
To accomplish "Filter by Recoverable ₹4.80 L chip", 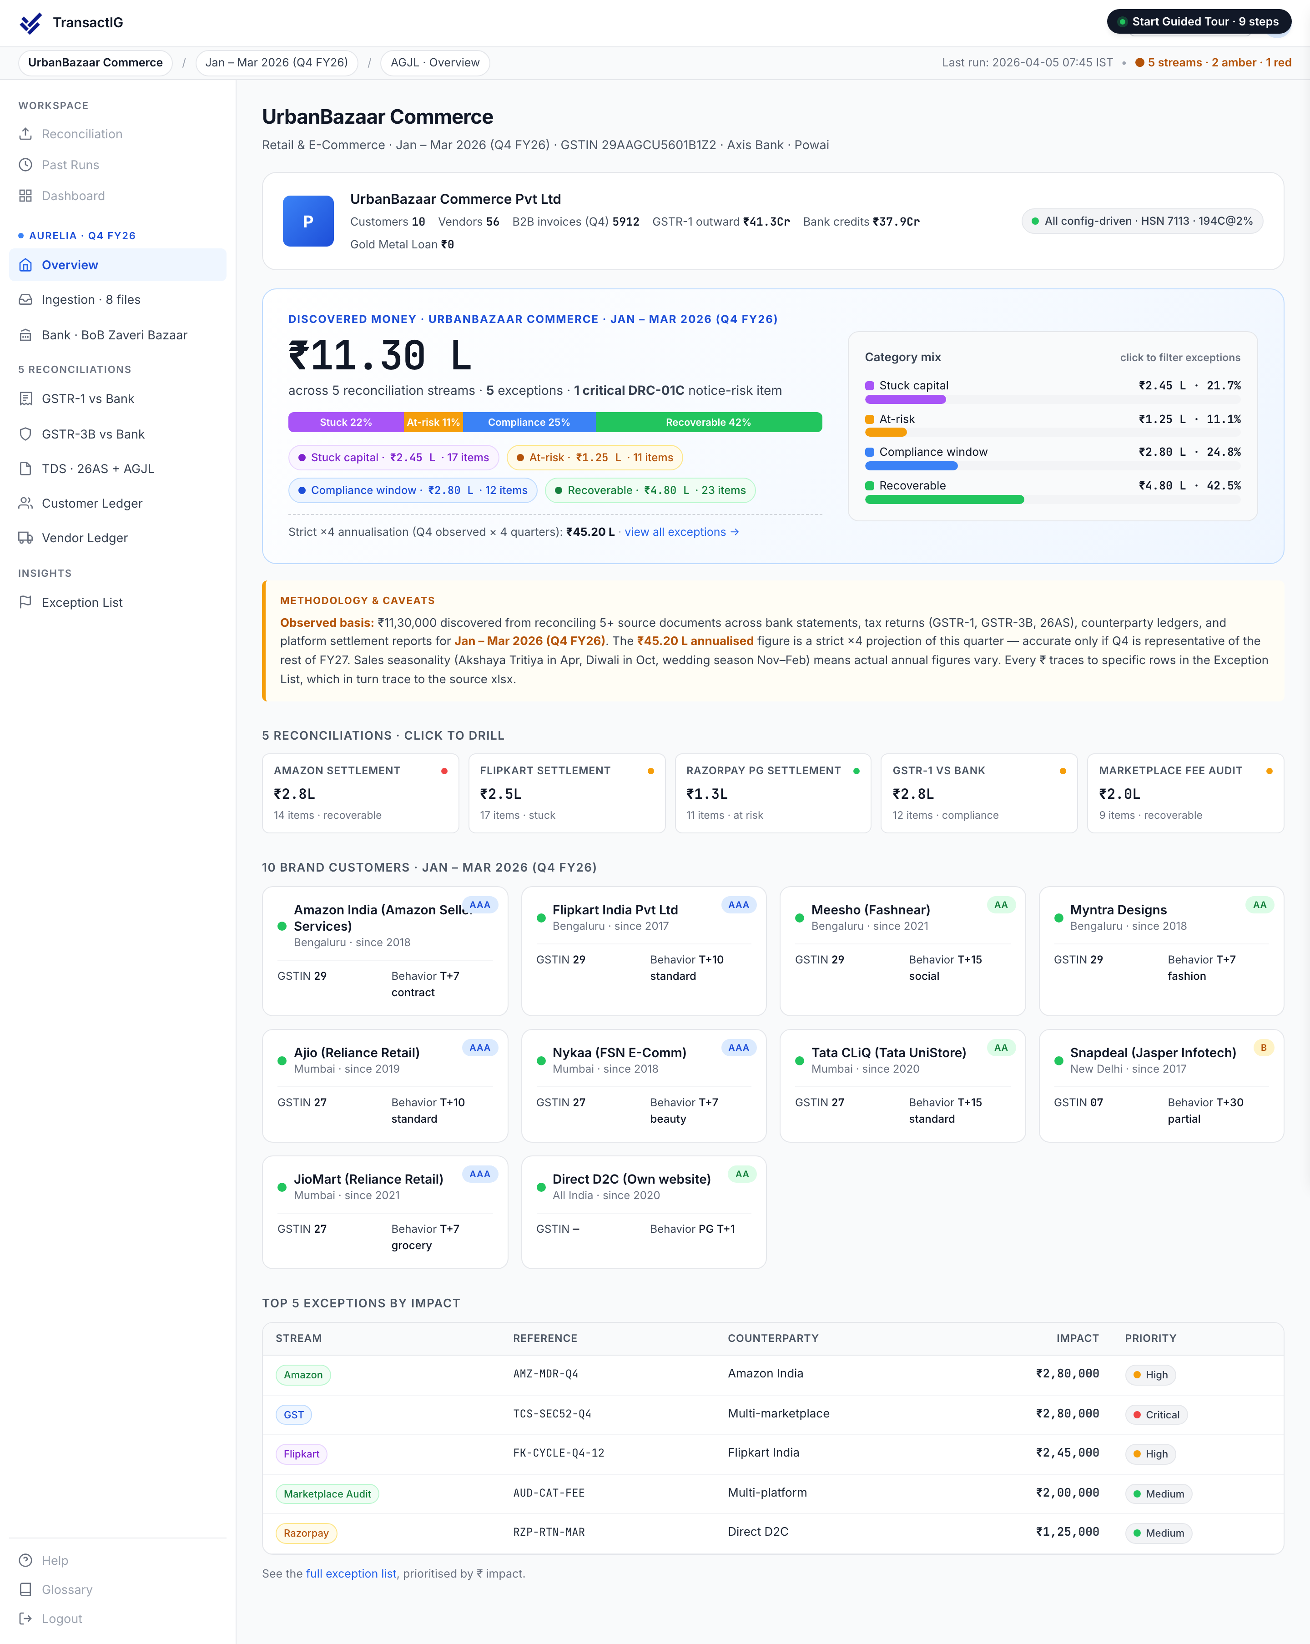I will 650,490.
